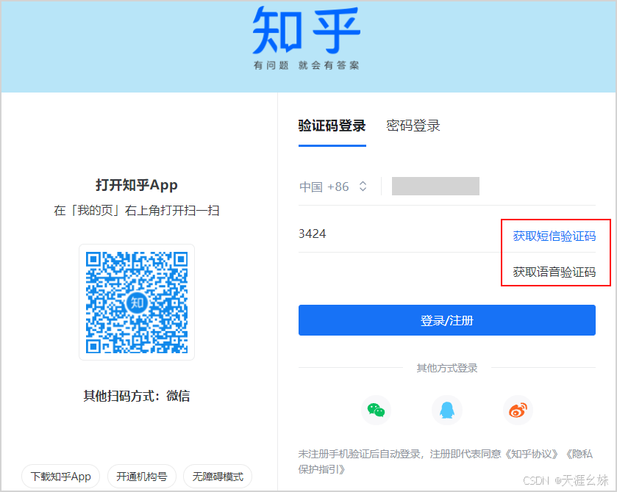Open the 《知乎协议》 link
This screenshot has width=617, height=492.
532,454
